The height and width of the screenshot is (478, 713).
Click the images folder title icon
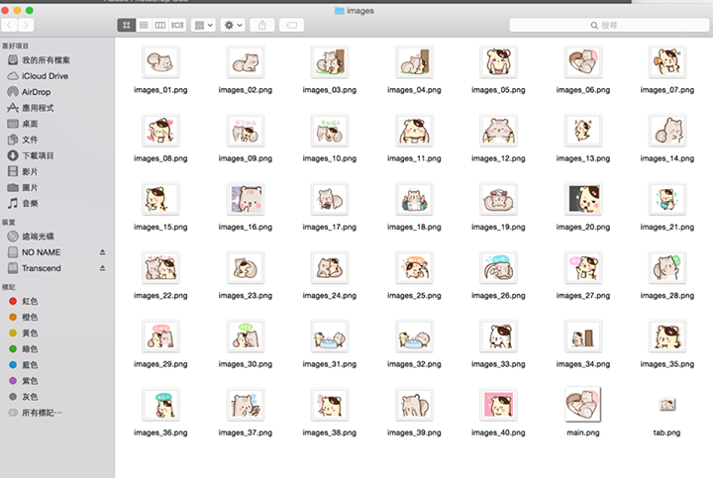point(340,11)
